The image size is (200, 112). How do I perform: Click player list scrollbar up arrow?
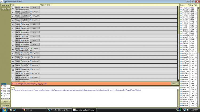(198, 8)
